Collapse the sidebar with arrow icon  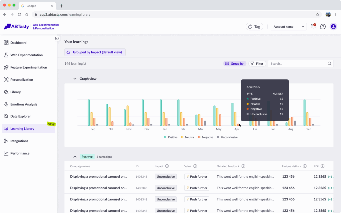click(x=57, y=38)
